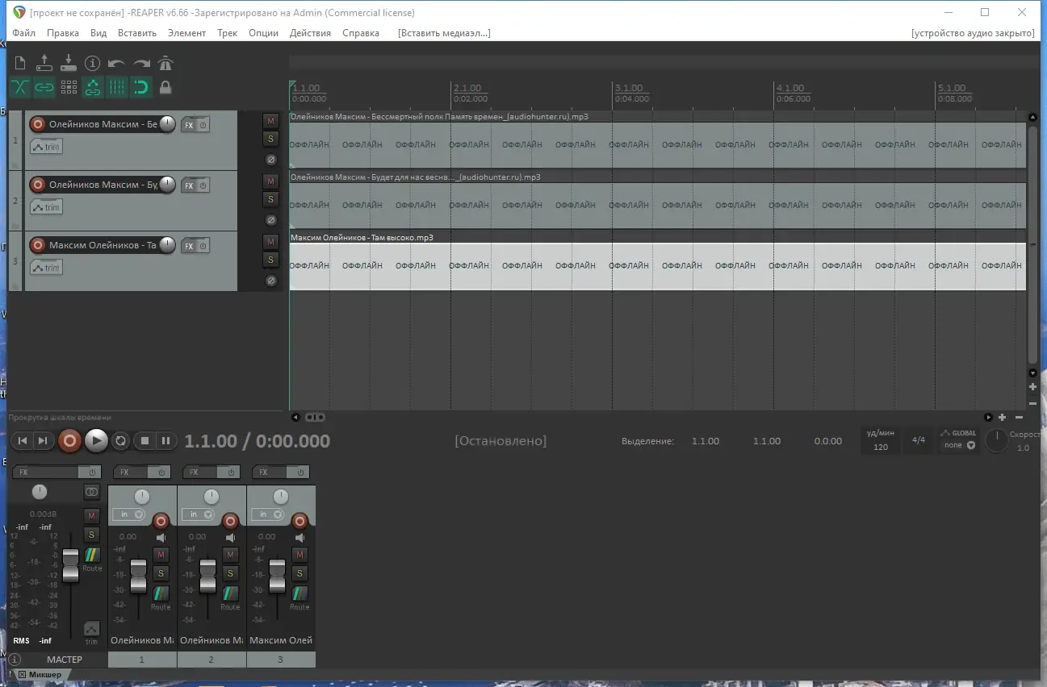Toggle the grid lines icon
The image size is (1047, 687).
click(x=117, y=87)
